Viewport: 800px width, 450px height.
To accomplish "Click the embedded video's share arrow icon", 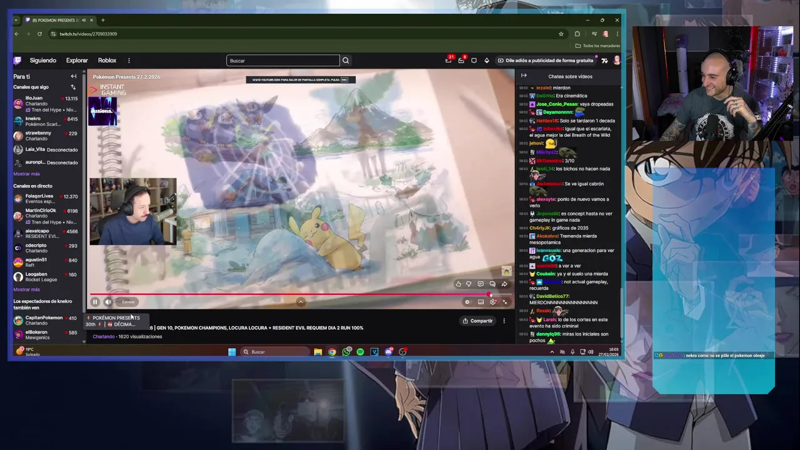I will [504, 284].
